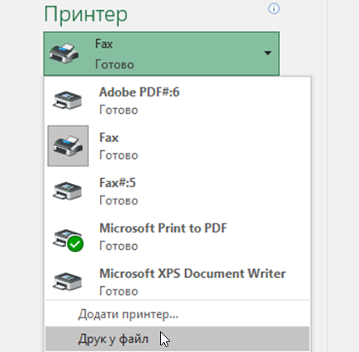The image size is (359, 352).
Task: Click Готово status under Microsoft XPS Document Writer
Action: (119, 292)
